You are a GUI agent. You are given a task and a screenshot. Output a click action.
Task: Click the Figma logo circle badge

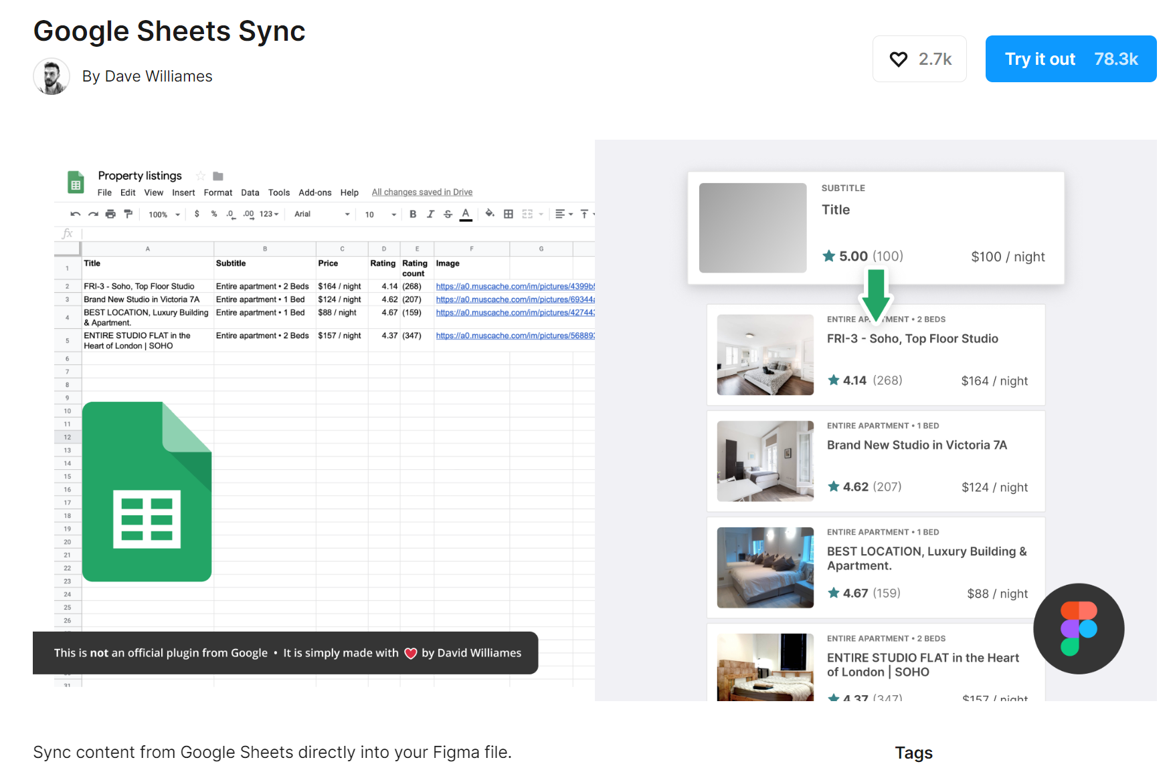coord(1079,629)
